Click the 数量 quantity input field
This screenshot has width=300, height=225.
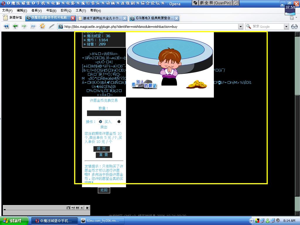click(x=104, y=113)
